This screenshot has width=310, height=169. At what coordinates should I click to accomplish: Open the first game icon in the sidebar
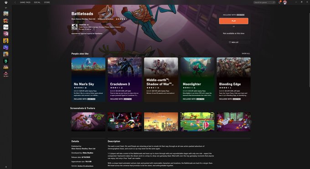click(x=6, y=13)
